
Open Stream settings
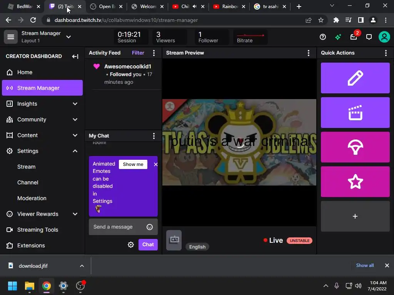point(27,167)
